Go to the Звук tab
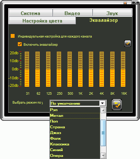This screenshot has width=140, height=159. click(x=112, y=13)
